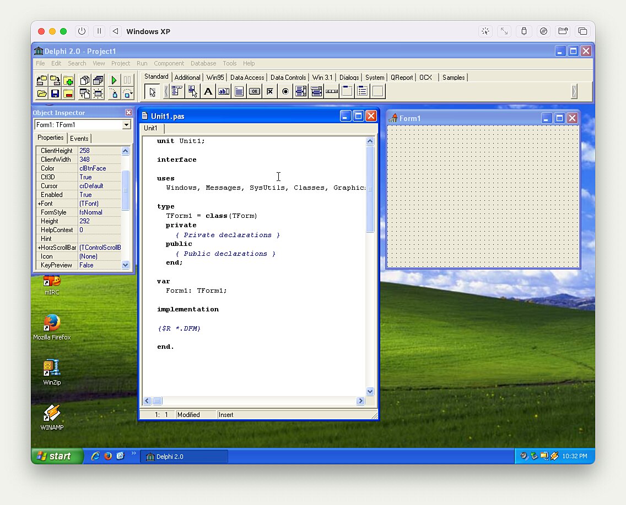Pick the ComboBox component icon

click(x=316, y=91)
